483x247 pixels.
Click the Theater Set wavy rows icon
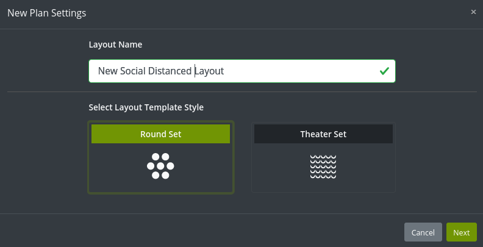click(323, 166)
